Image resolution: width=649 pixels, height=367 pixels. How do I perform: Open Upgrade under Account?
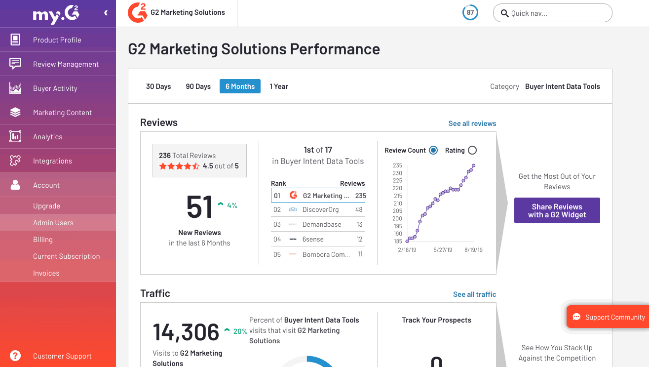pyautogui.click(x=58, y=206)
